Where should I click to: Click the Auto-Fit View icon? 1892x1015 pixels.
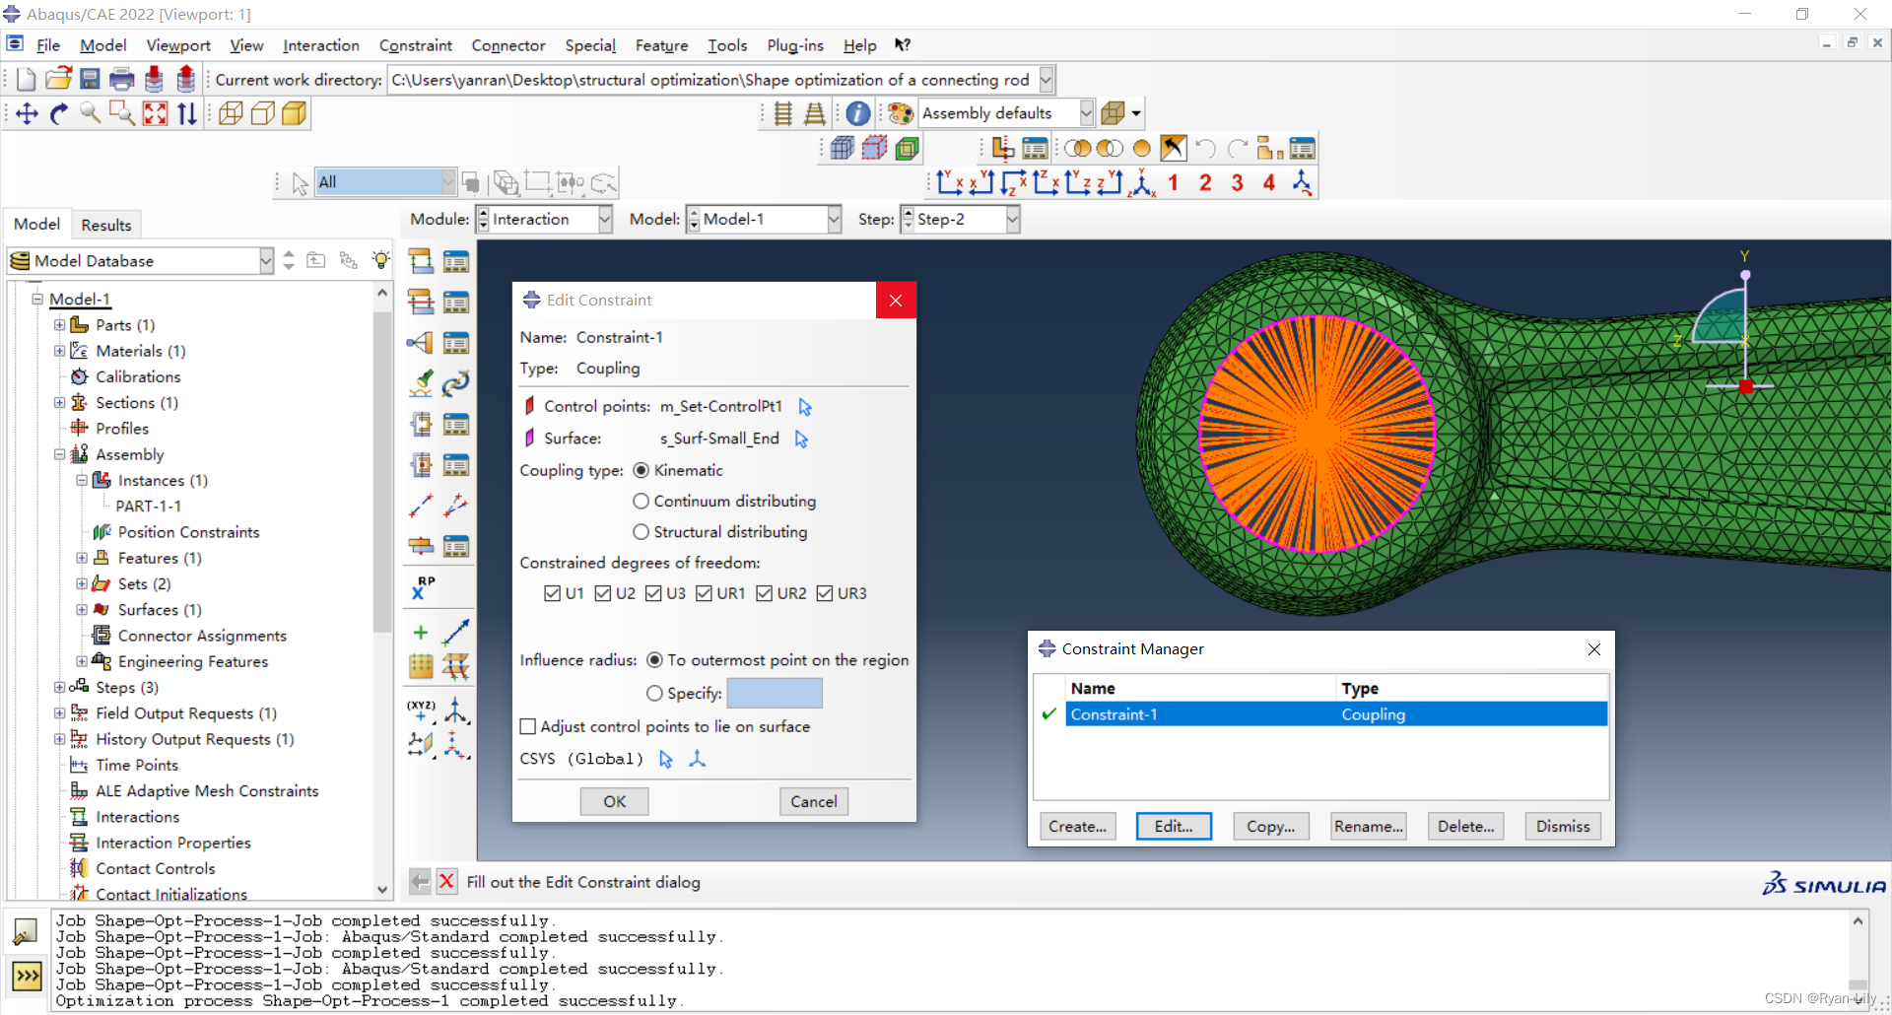(156, 114)
